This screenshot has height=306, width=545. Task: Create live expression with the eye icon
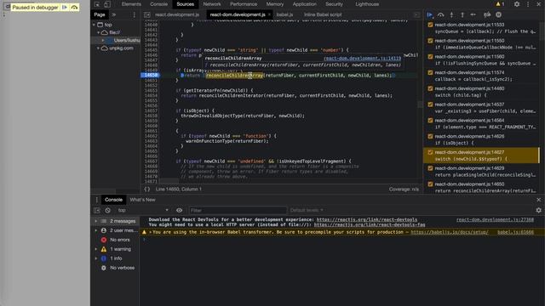coord(179,210)
